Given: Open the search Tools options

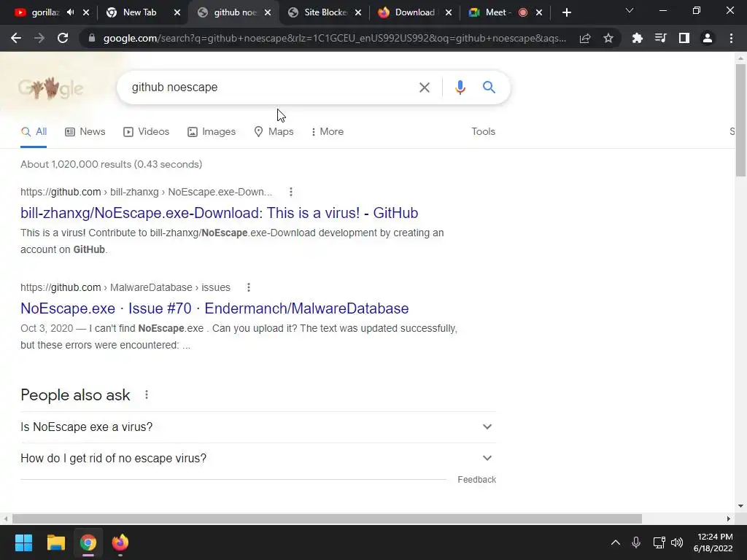Looking at the screenshot, I should click(483, 131).
